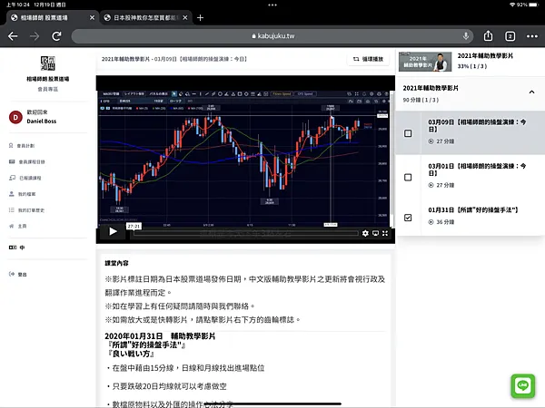The width and height of the screenshot is (545, 408).
Task: Toggle the video cast/screen icon
Action: click(x=375, y=233)
